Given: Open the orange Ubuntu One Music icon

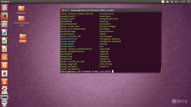Looking at the screenshot, I should [x=4, y=82].
